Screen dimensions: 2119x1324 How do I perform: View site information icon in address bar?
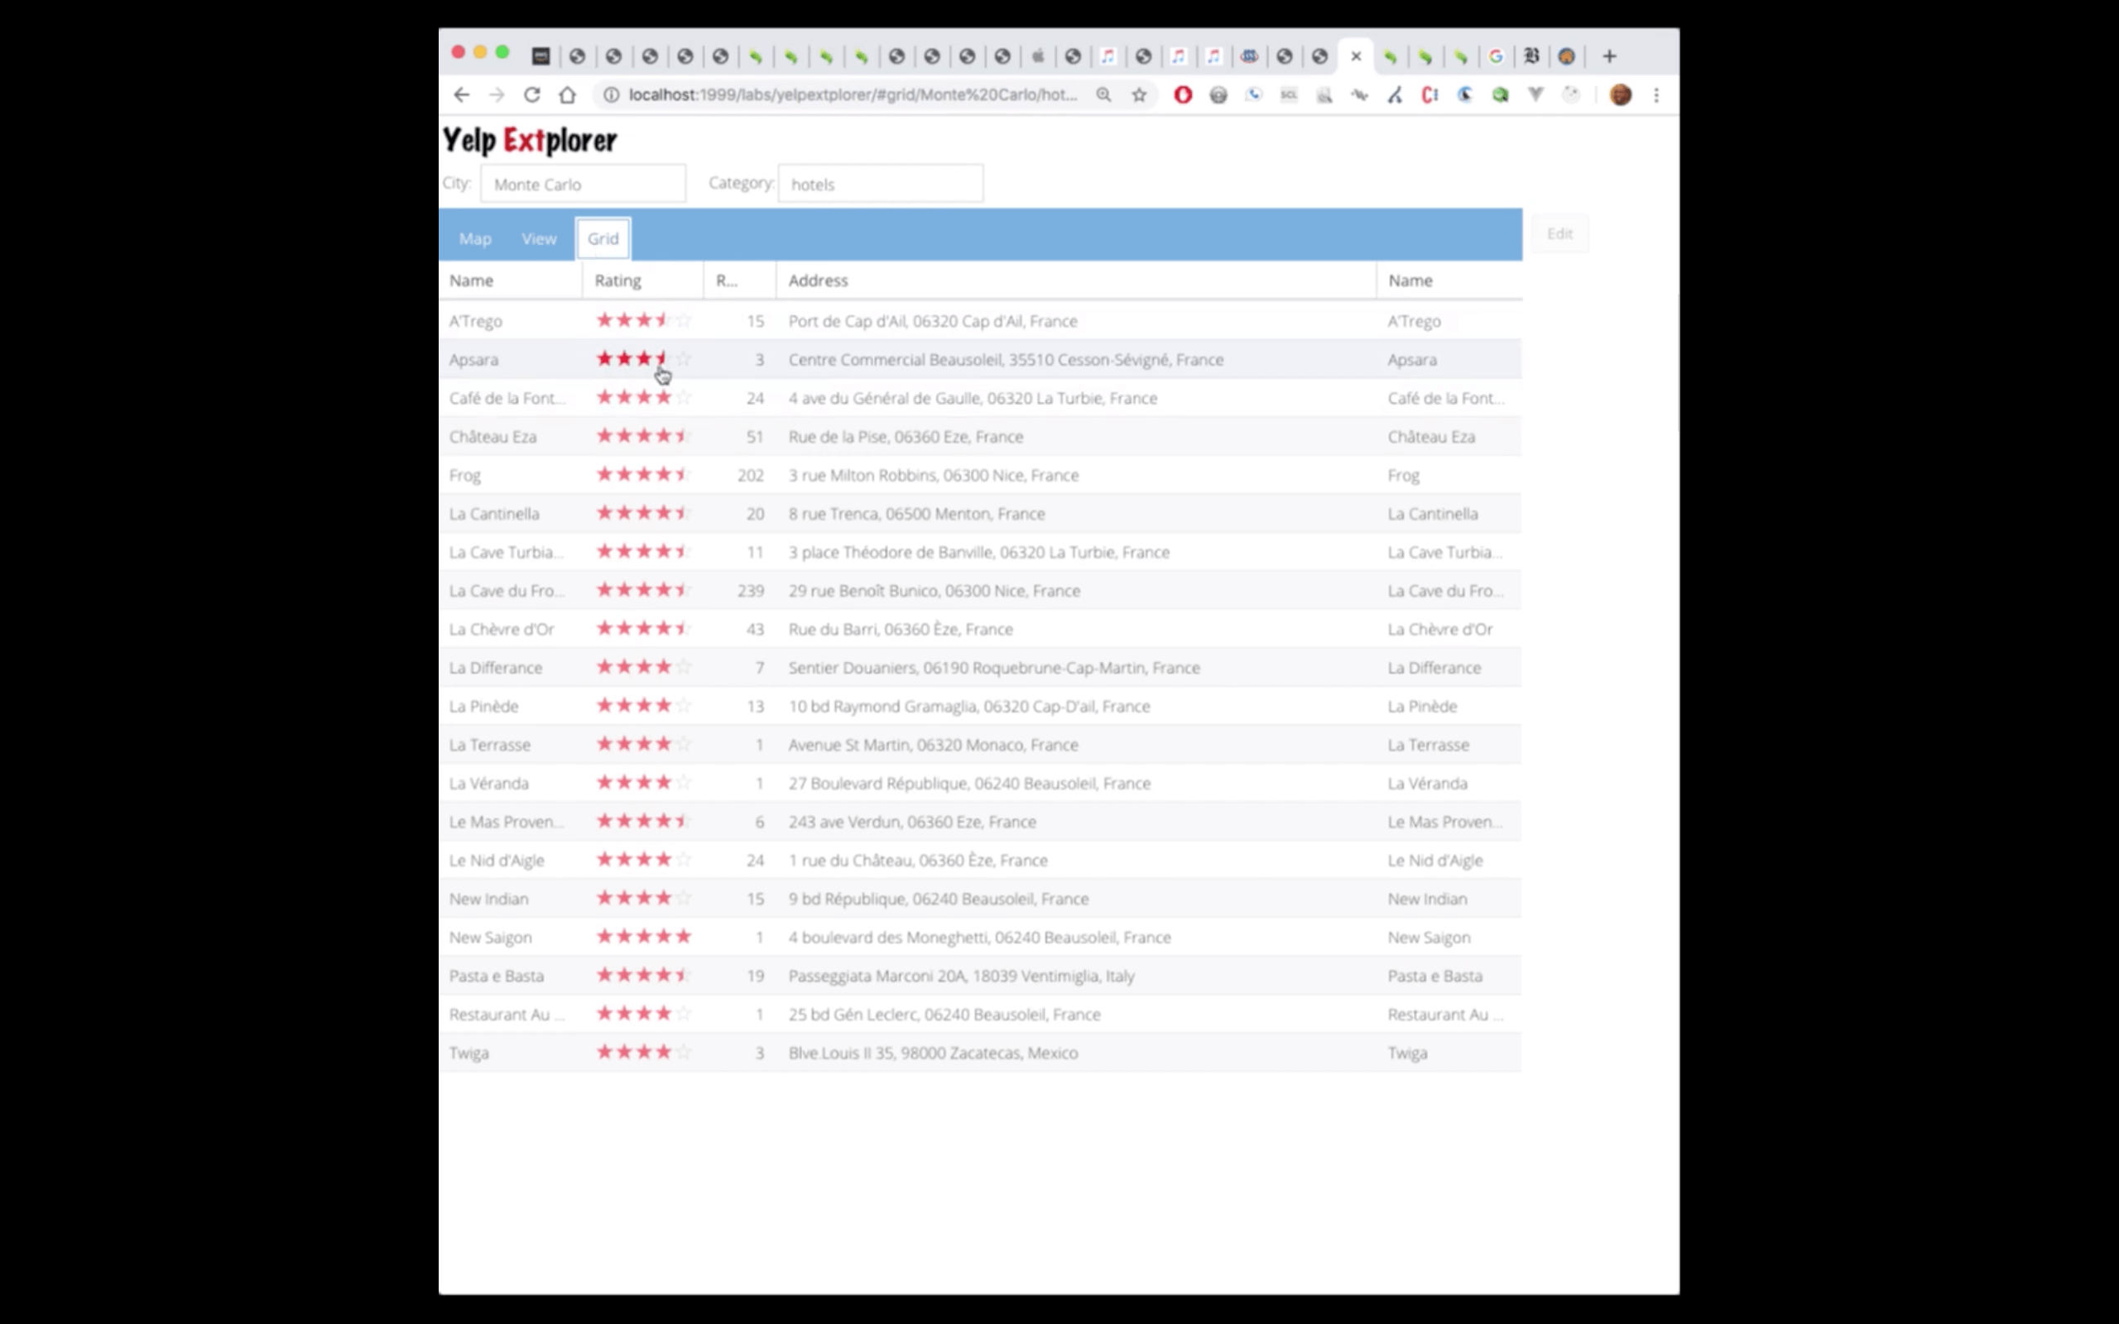tap(611, 94)
